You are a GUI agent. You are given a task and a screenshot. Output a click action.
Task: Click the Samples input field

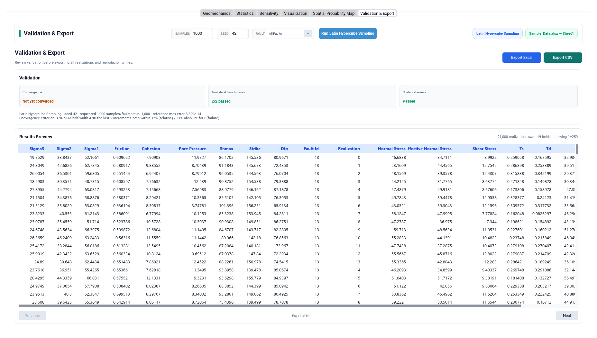(201, 33)
